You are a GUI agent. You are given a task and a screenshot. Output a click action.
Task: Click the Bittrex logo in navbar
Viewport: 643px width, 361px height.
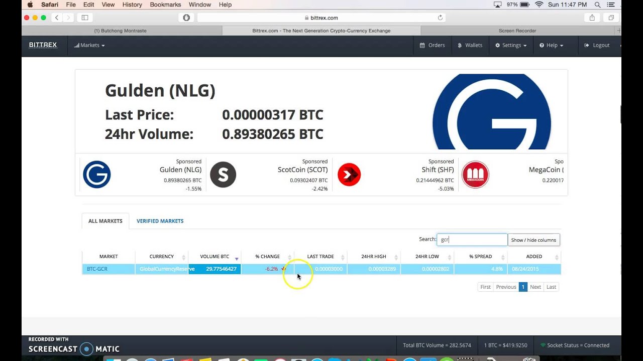(x=43, y=45)
